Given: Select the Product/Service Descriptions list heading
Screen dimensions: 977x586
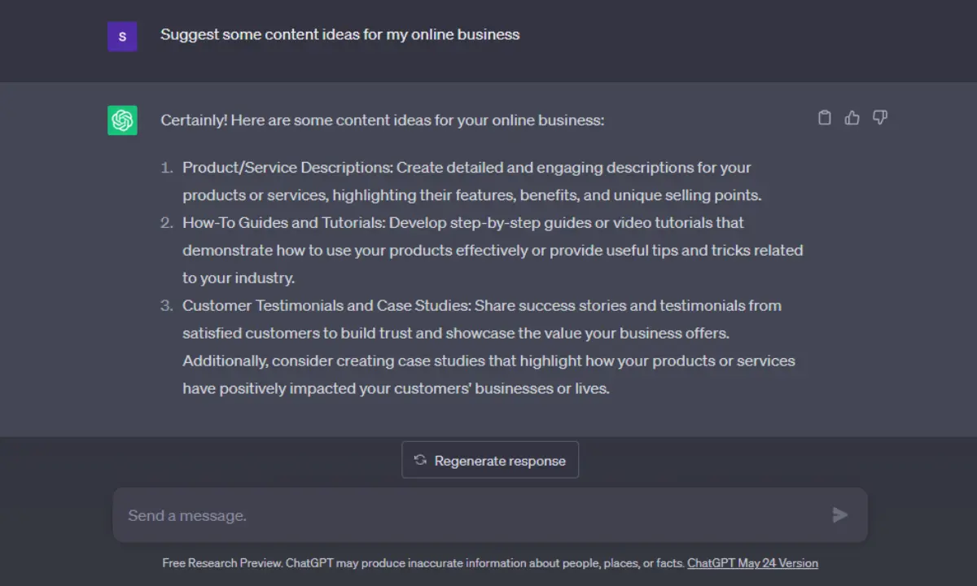Looking at the screenshot, I should tap(288, 168).
